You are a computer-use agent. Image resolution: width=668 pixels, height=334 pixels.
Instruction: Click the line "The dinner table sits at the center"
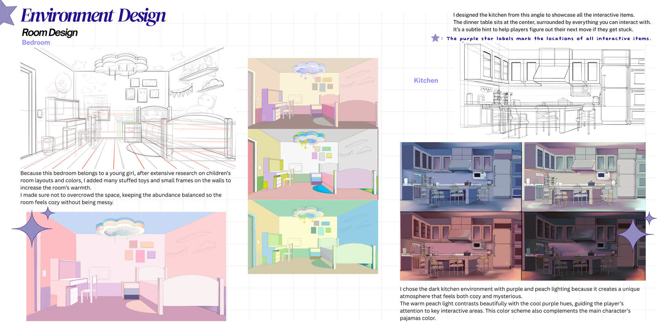coord(552,22)
